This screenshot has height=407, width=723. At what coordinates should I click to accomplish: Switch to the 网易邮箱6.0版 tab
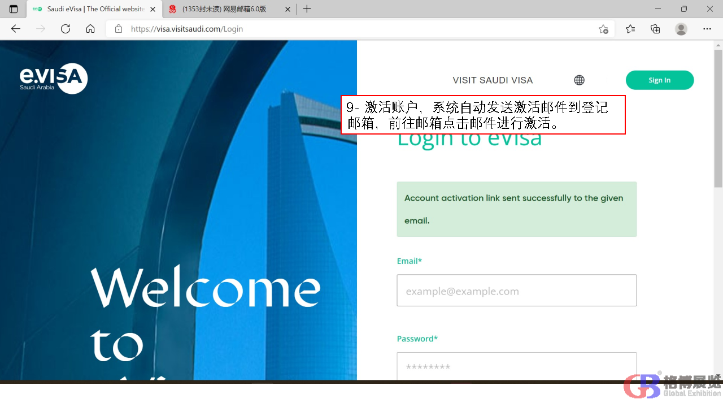226,9
